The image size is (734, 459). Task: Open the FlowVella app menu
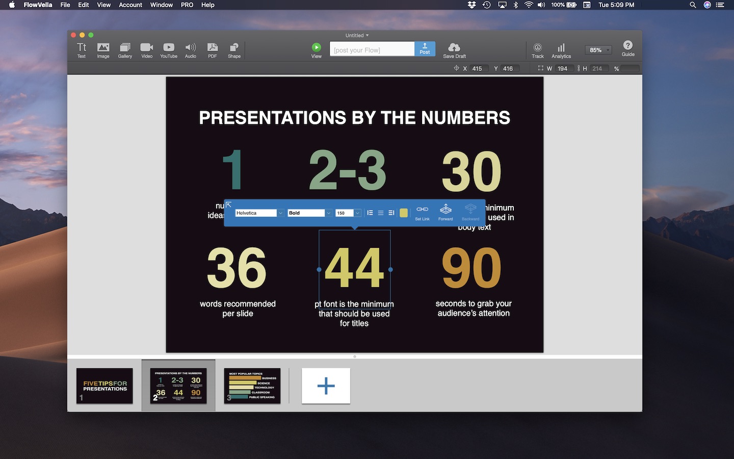(x=38, y=5)
